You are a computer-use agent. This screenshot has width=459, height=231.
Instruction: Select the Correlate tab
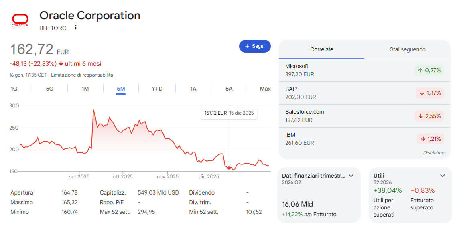pos(321,49)
